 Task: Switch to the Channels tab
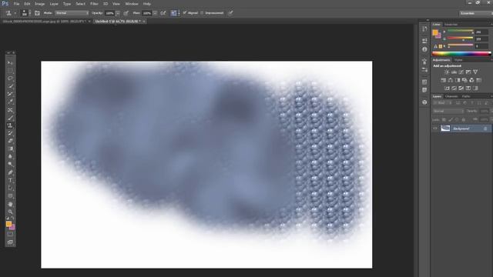(451, 96)
